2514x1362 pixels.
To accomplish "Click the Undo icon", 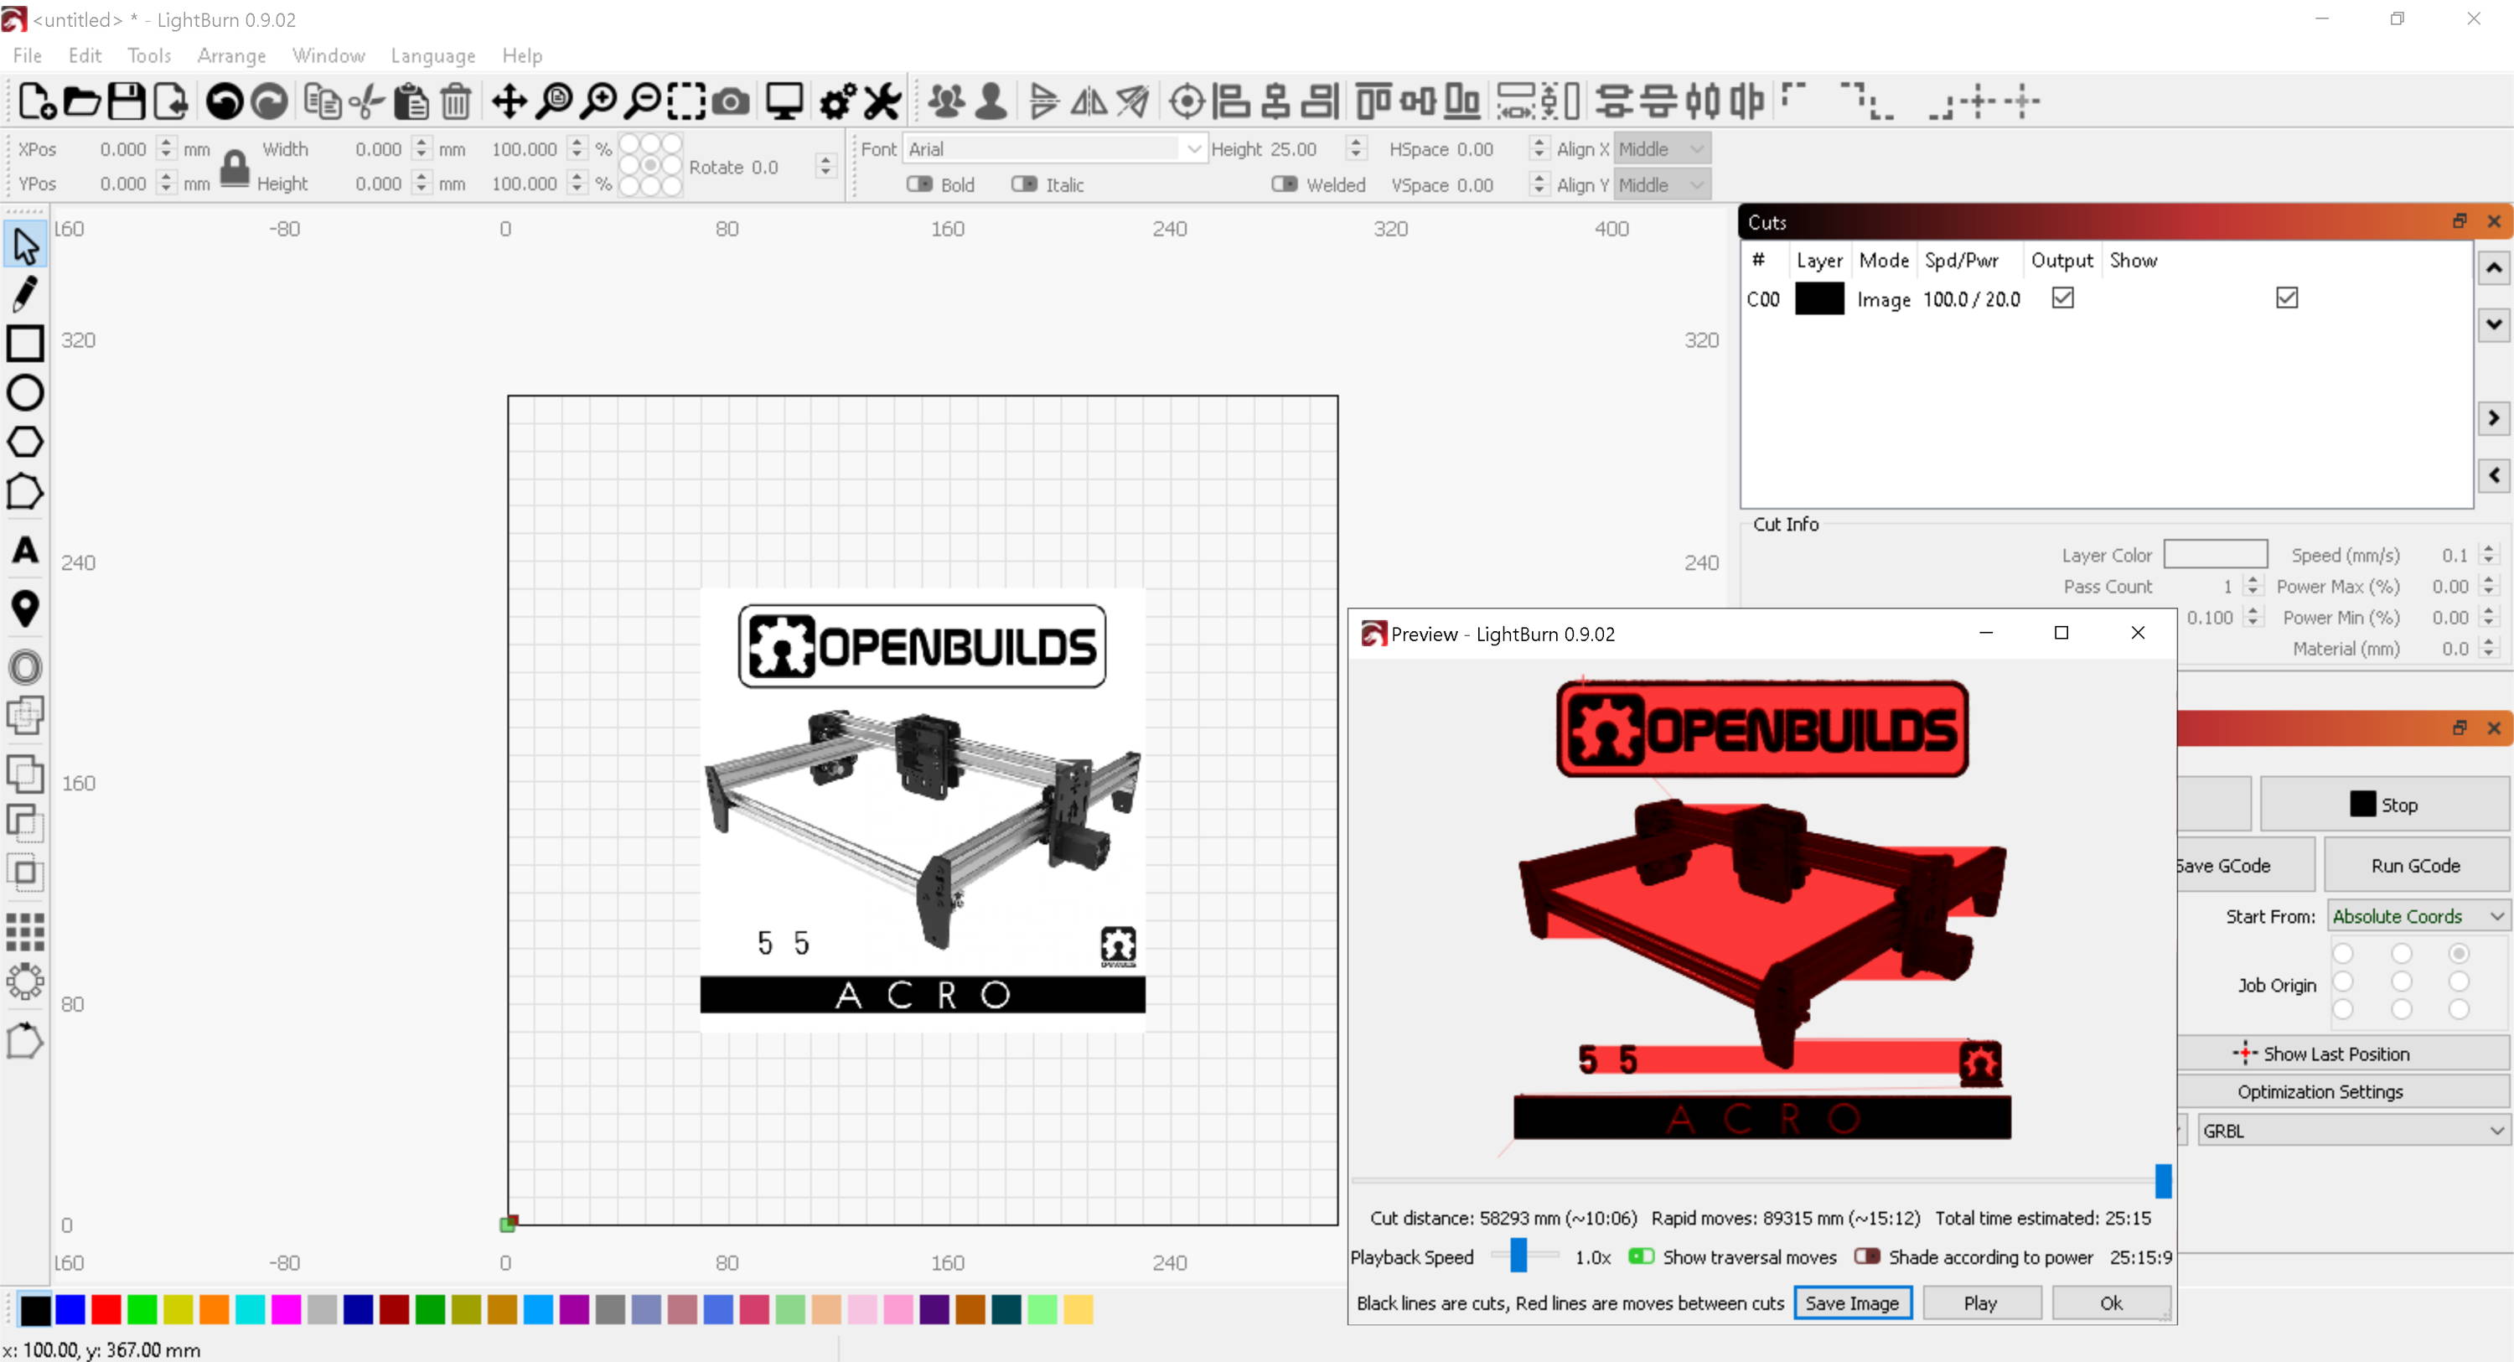I will [225, 101].
